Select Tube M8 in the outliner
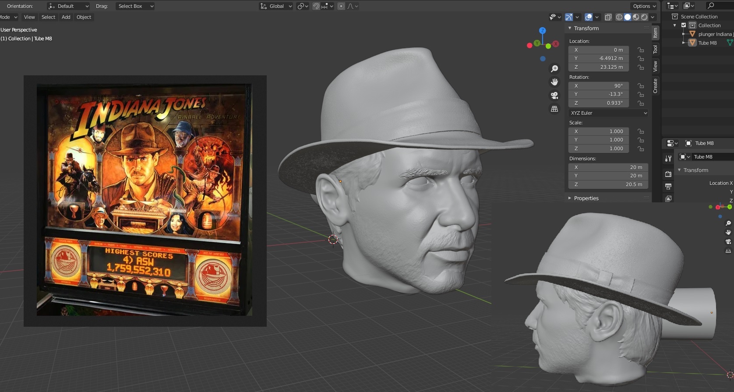Viewport: 734px width, 392px height. (x=707, y=43)
